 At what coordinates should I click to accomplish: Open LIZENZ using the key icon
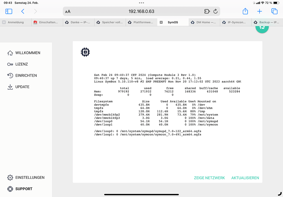click(x=10, y=64)
